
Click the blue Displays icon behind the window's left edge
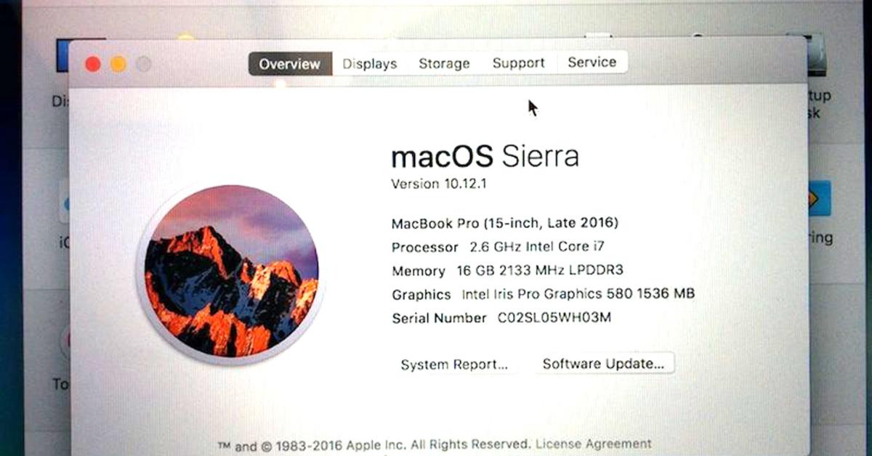coord(62,57)
